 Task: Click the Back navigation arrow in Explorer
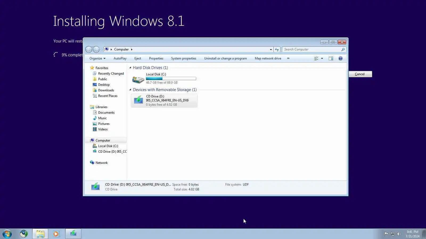tap(89, 49)
